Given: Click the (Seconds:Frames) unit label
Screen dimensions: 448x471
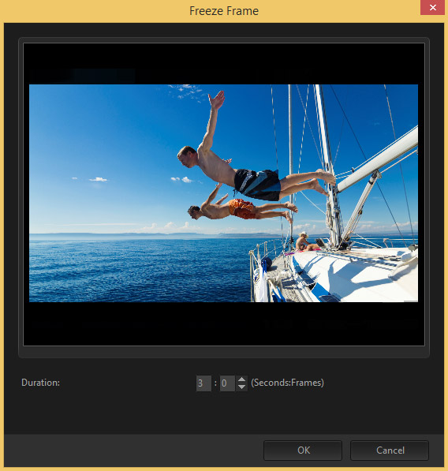Looking at the screenshot, I should pyautogui.click(x=287, y=383).
